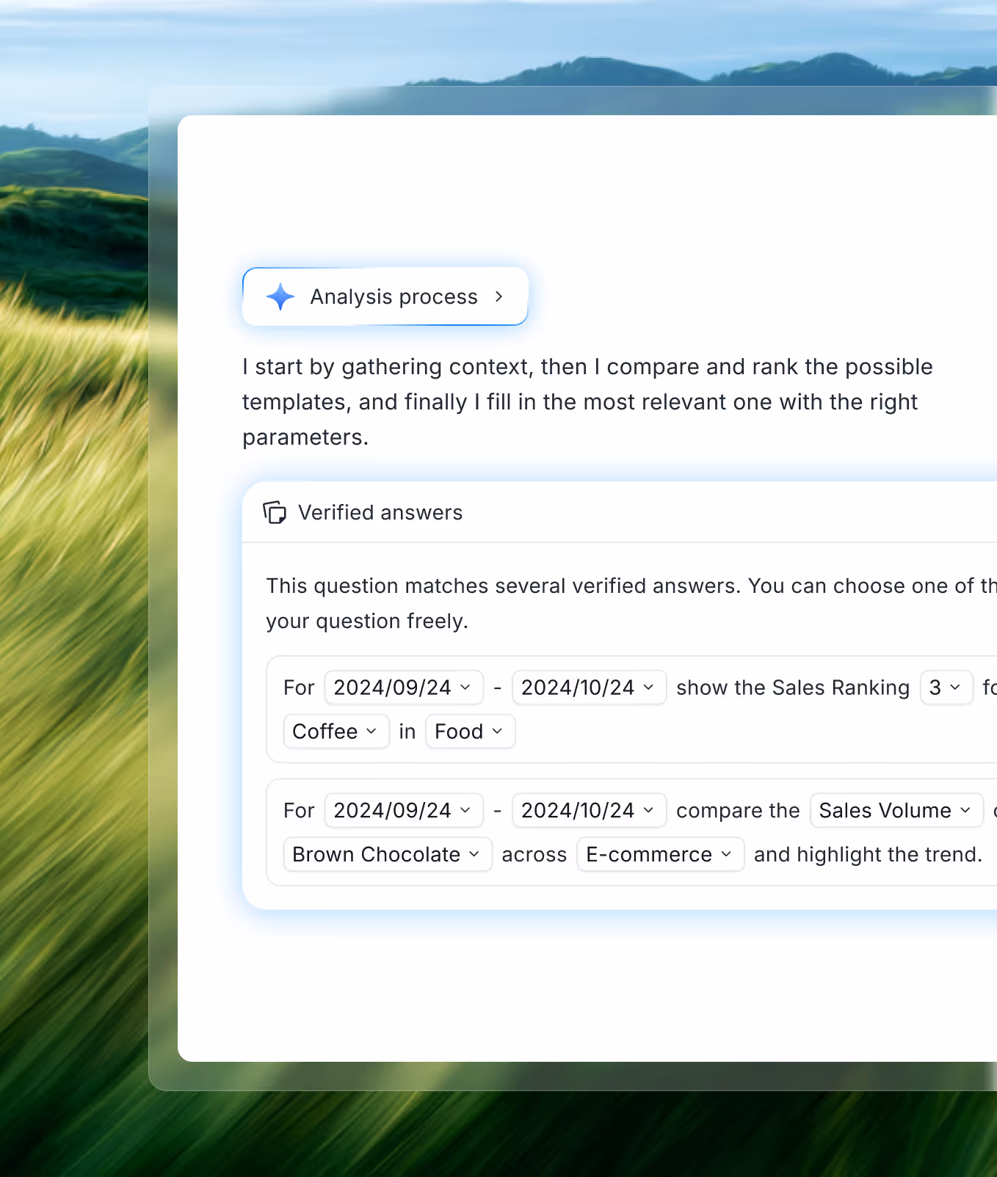This screenshot has height=1177, width=997.
Task: Select the Verified answers header title
Action: pyautogui.click(x=380, y=512)
